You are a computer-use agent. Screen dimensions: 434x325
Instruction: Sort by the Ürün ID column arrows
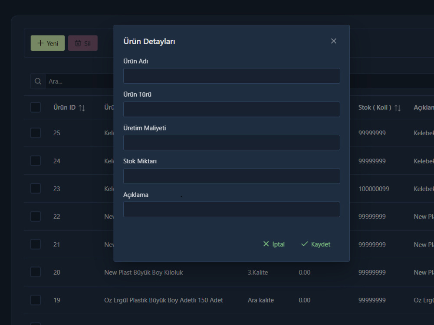point(82,108)
